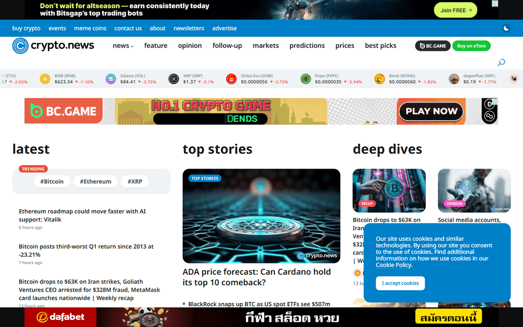Image resolution: width=523 pixels, height=327 pixels.
Task: Click the dafabet logo in the bottom banner
Action: [x=61, y=317]
